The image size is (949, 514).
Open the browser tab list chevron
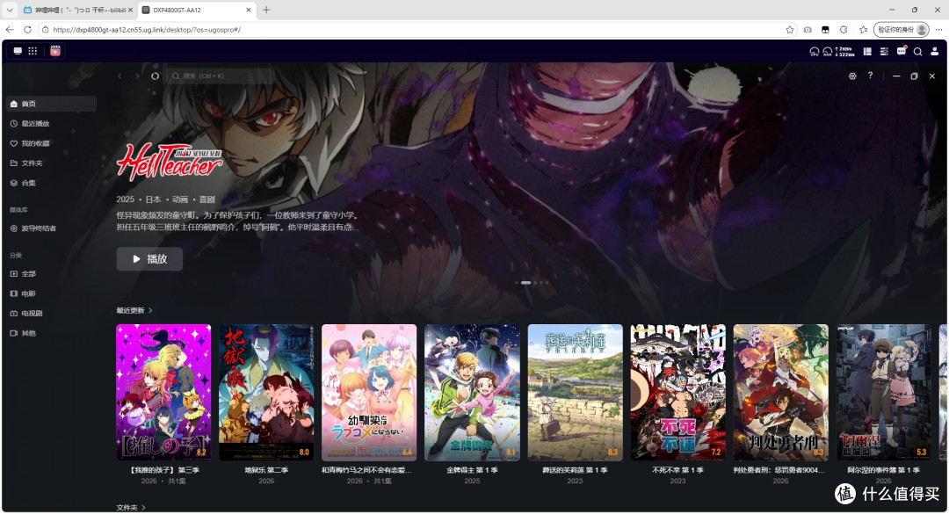tap(10, 10)
